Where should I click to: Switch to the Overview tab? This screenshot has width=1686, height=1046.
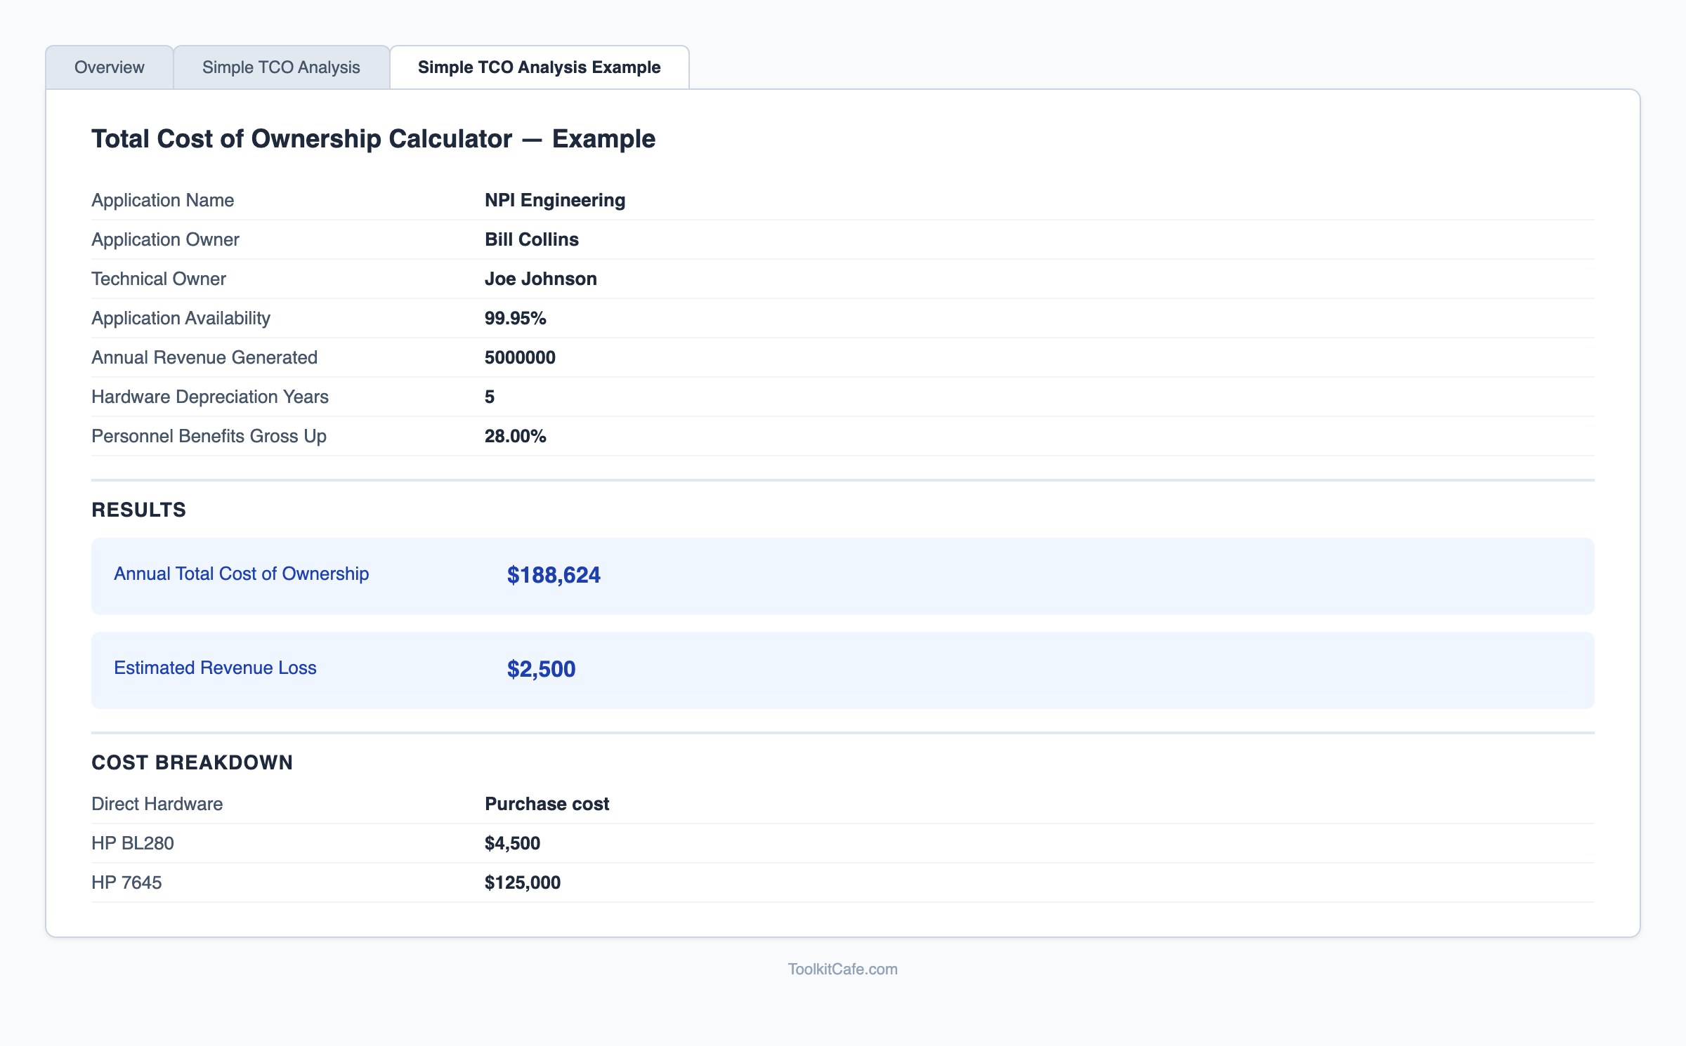click(109, 67)
